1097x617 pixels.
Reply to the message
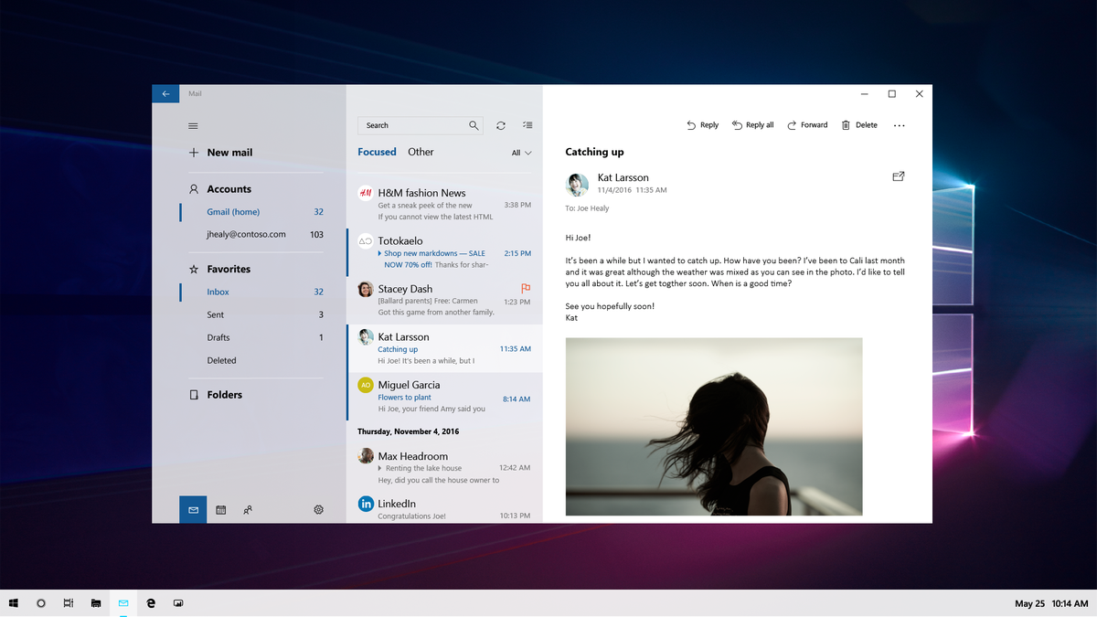(x=702, y=125)
